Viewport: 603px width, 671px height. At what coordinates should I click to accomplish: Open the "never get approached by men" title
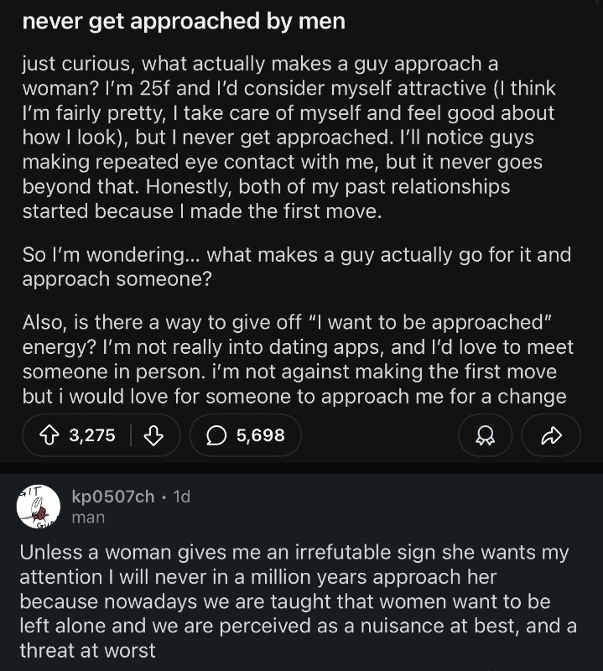[x=183, y=22]
